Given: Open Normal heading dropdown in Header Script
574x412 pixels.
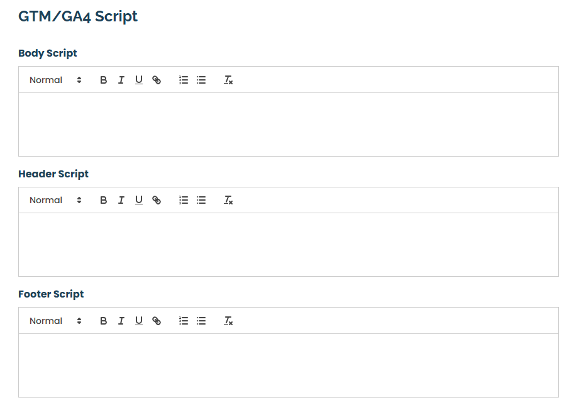Looking at the screenshot, I should (x=55, y=200).
